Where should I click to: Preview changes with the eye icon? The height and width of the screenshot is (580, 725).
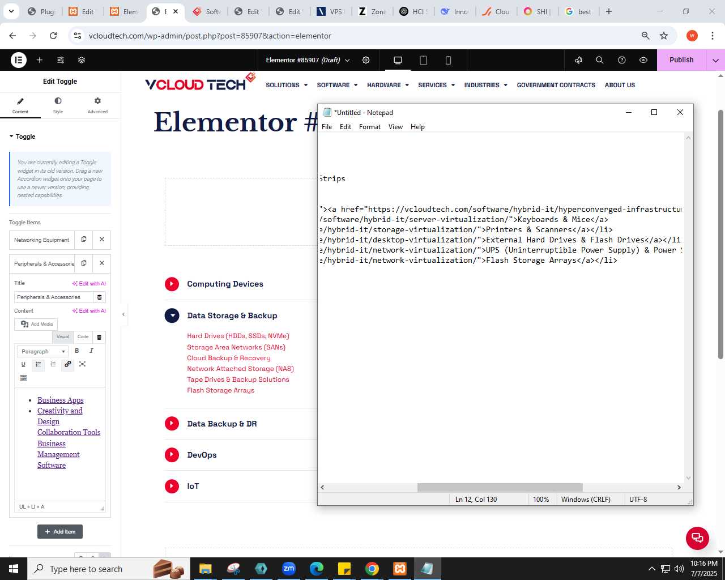(x=643, y=59)
